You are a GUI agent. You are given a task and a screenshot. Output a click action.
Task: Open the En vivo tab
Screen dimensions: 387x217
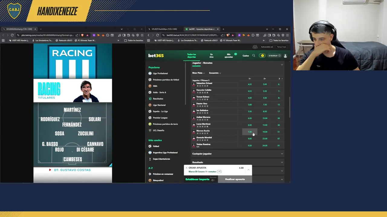pyautogui.click(x=211, y=56)
